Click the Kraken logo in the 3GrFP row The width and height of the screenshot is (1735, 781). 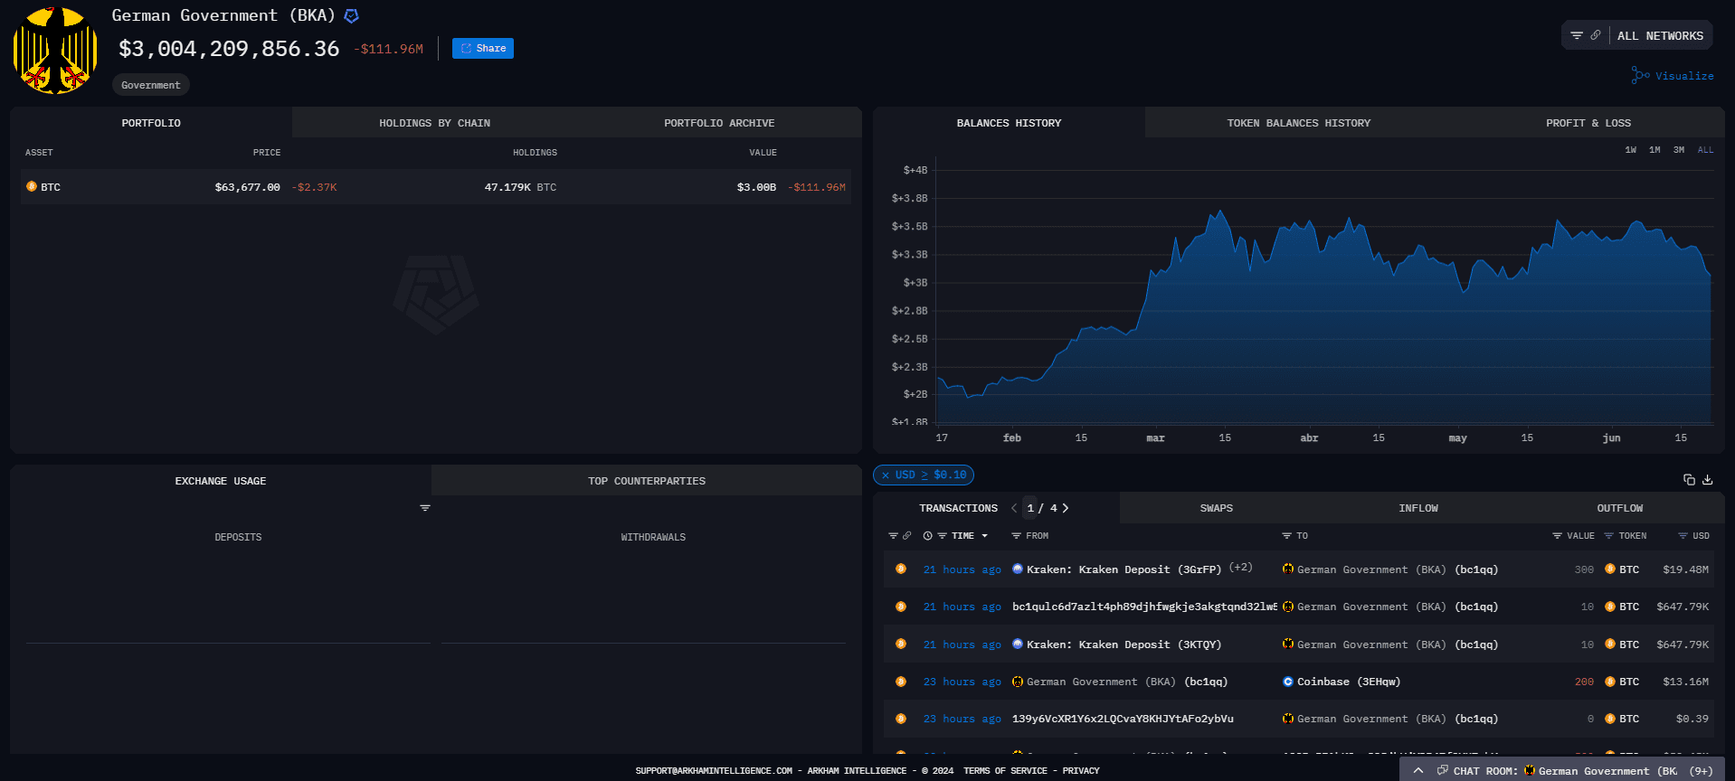pos(1018,569)
